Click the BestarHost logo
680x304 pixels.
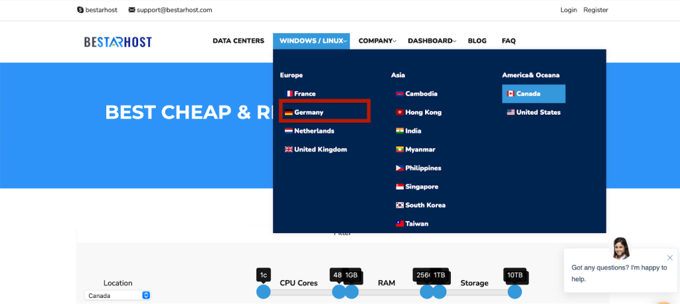click(x=118, y=42)
